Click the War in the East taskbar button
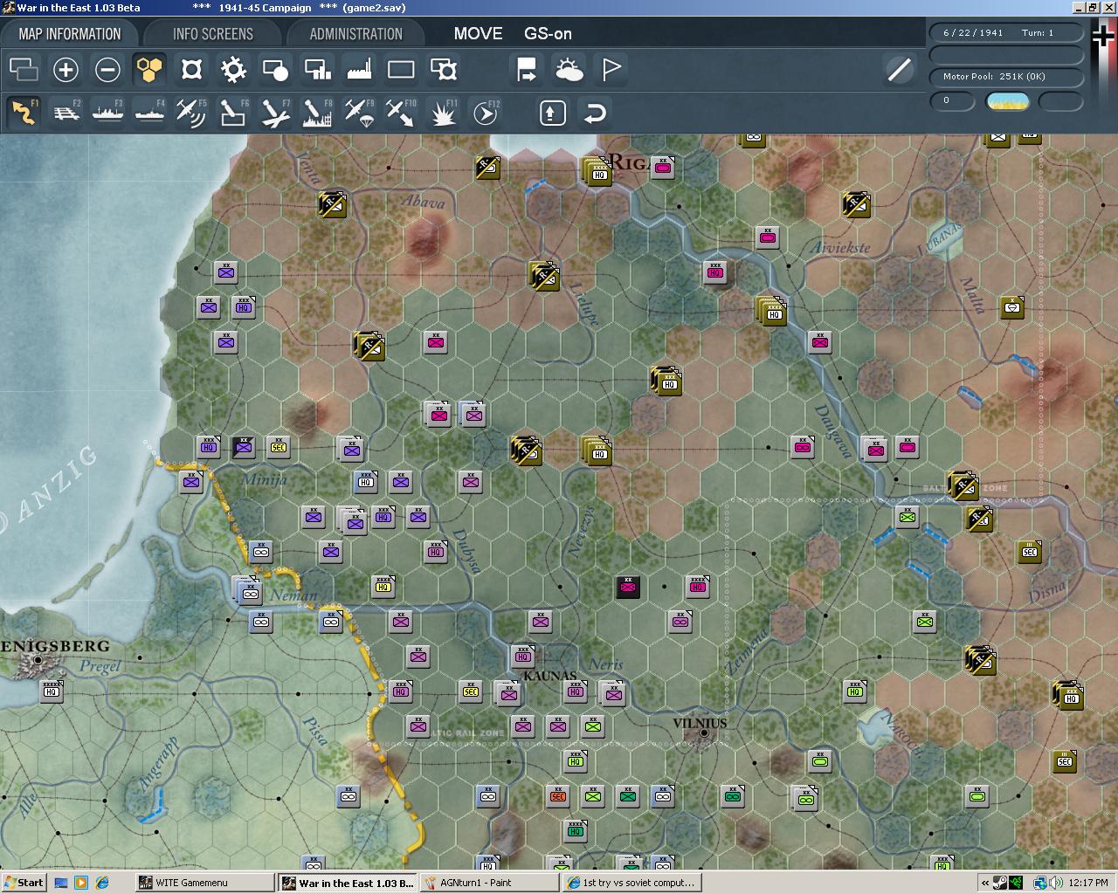1118x894 pixels. pos(347,883)
